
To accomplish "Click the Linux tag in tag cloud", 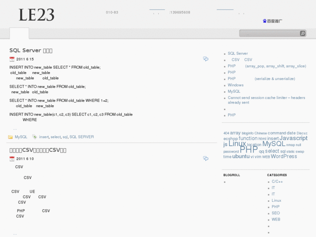I will pos(237,144).
